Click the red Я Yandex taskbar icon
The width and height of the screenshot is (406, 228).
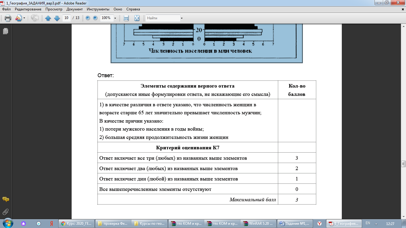point(51,223)
